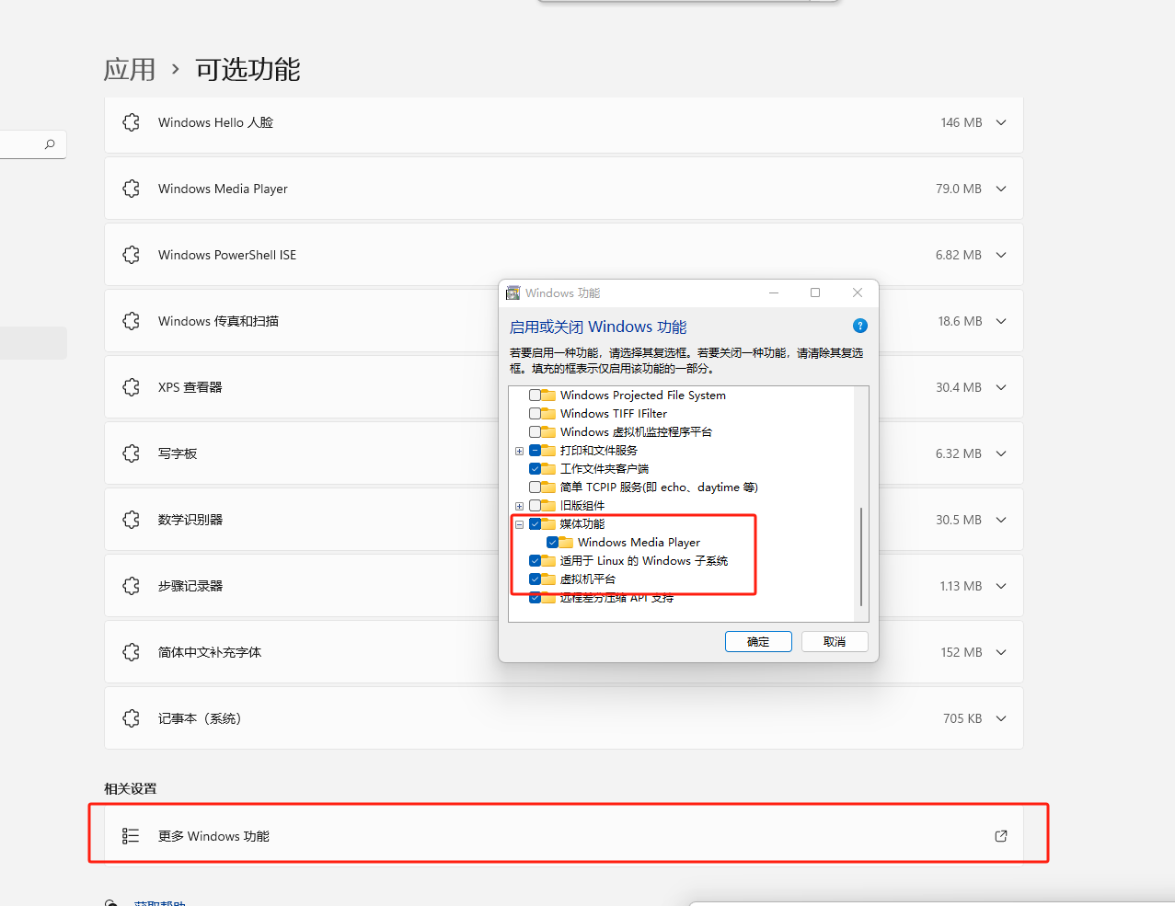This screenshot has height=906, width=1175.
Task: Expand the 简体中文补充字体 row chevron
Action: pos(1001,652)
